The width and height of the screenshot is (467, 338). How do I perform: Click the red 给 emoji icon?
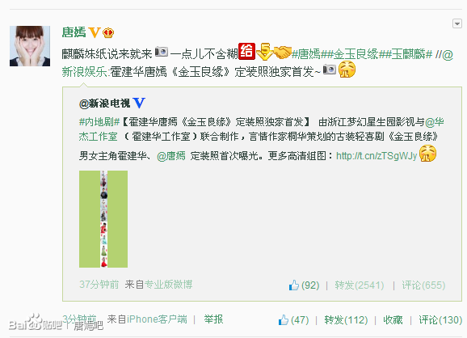coord(247,51)
